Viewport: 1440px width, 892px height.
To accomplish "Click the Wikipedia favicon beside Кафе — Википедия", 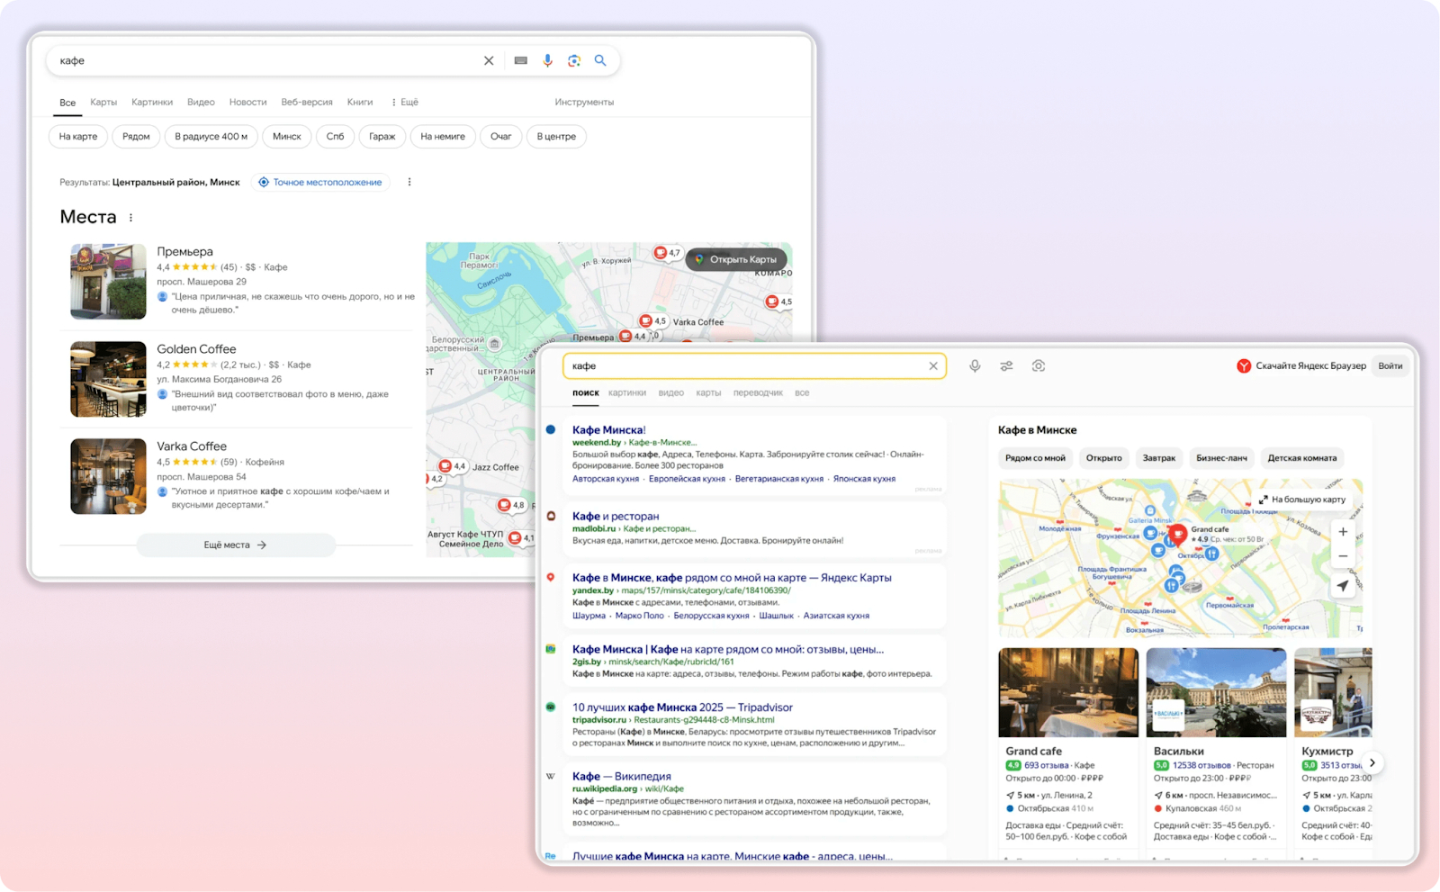I will [551, 776].
